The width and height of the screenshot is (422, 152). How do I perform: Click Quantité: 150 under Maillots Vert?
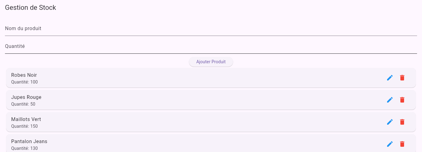24,126
